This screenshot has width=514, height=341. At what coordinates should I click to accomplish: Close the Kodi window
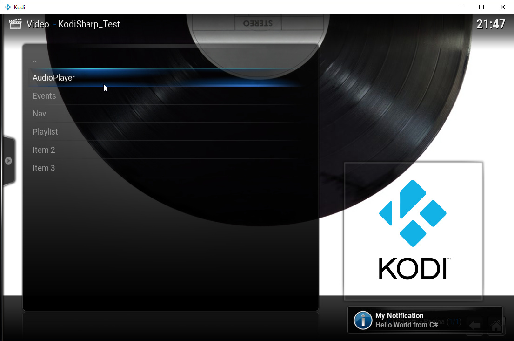[x=502, y=7]
